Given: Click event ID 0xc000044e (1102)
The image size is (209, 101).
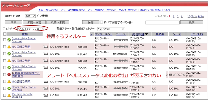Looking at the screenshot, I should [193, 75].
